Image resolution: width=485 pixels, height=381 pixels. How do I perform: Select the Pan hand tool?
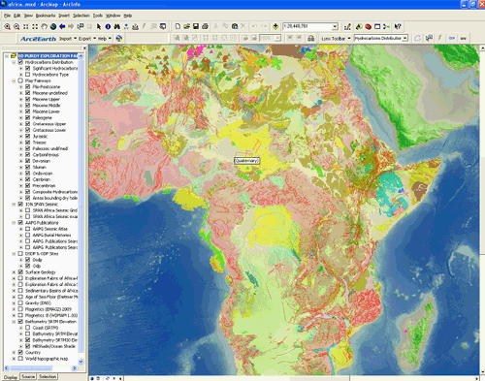(45, 26)
